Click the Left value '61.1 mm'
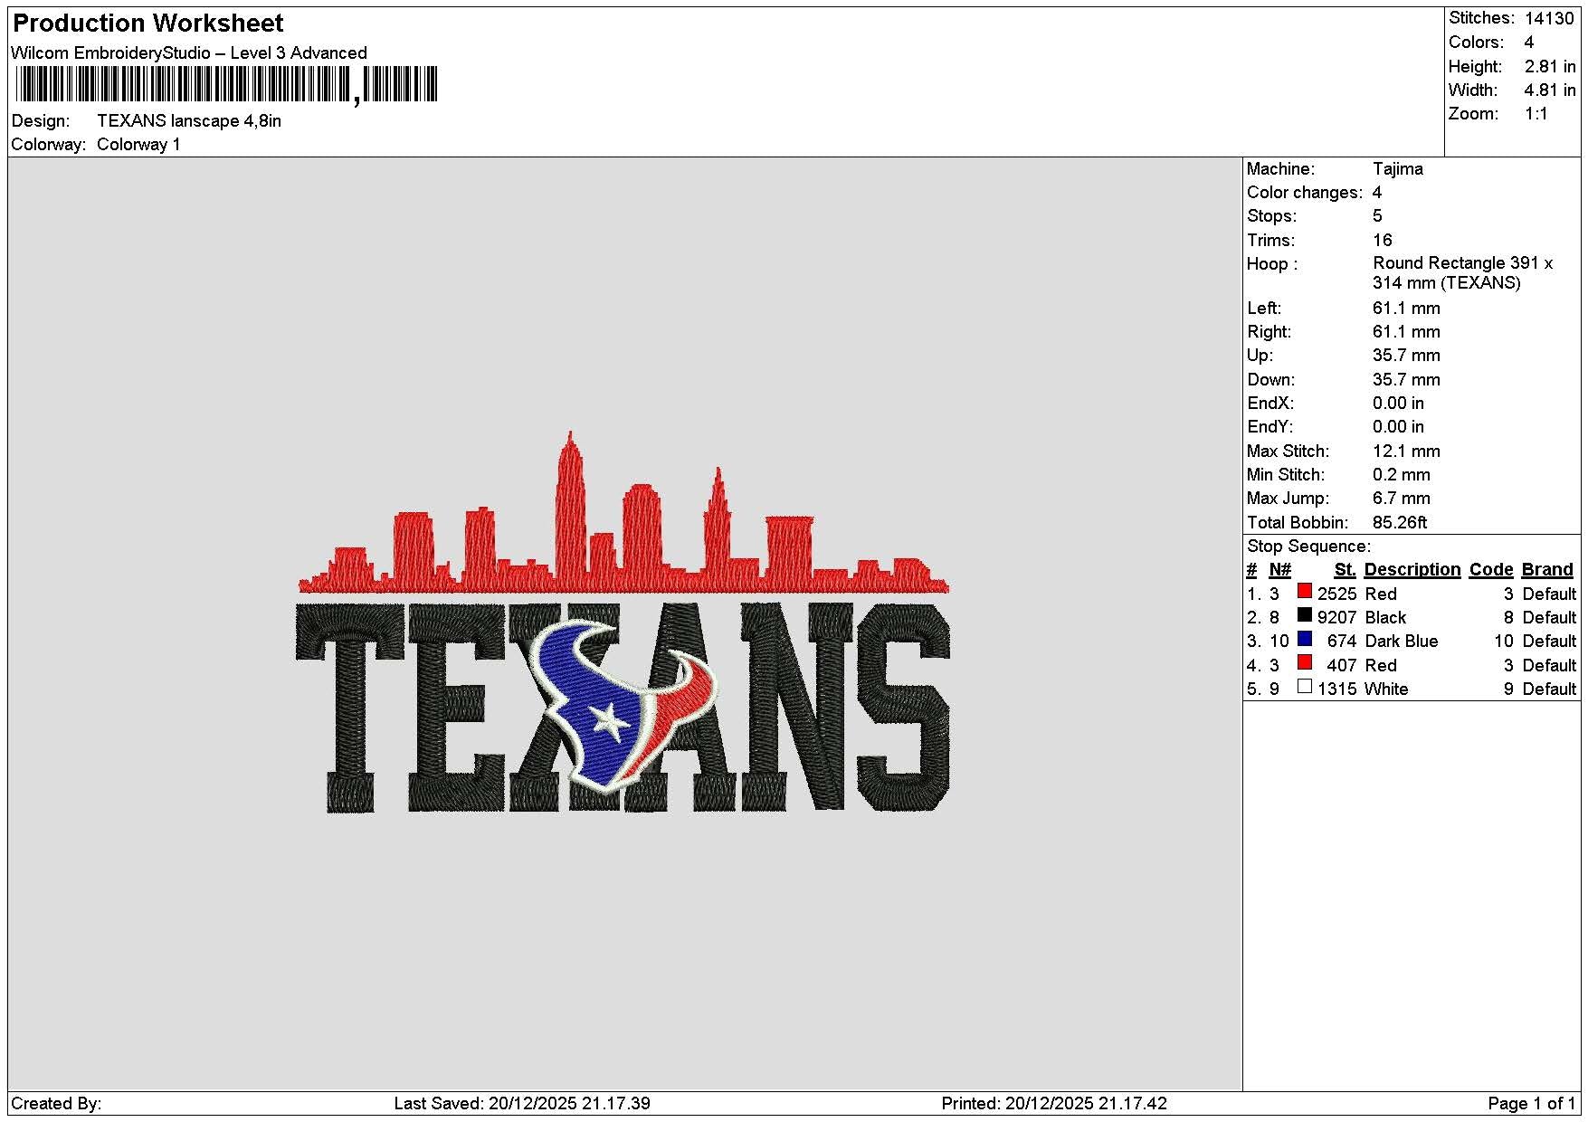1588x1122 pixels. pos(1406,309)
